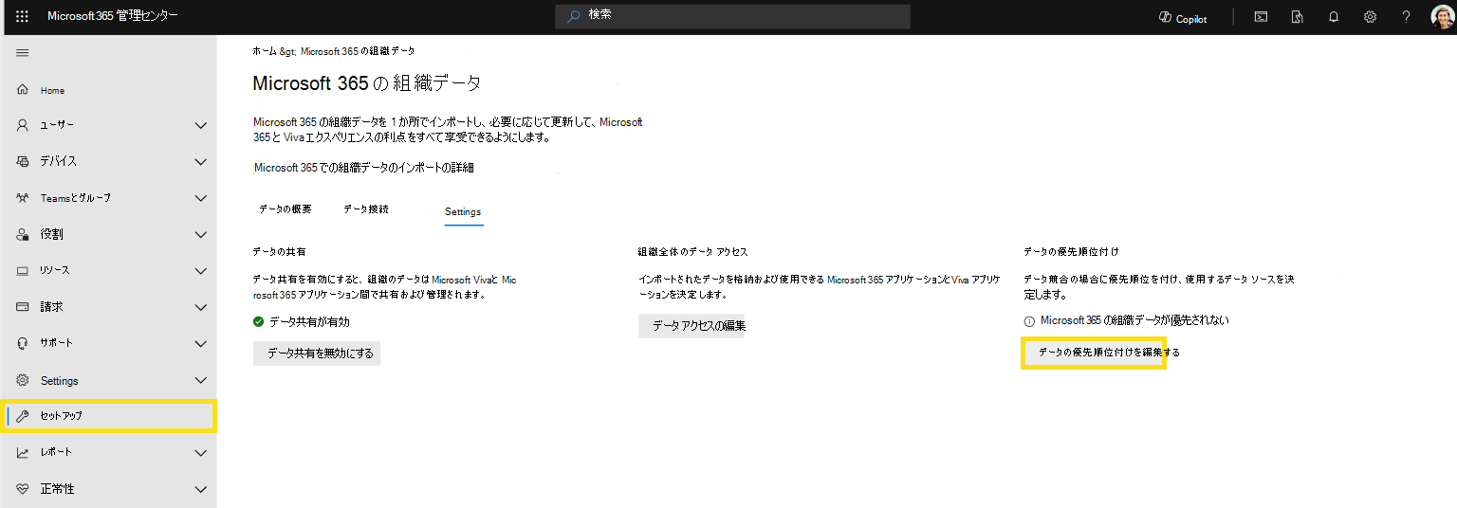Image resolution: width=1457 pixels, height=508 pixels.
Task: Click the help question mark icon
Action: (1406, 17)
